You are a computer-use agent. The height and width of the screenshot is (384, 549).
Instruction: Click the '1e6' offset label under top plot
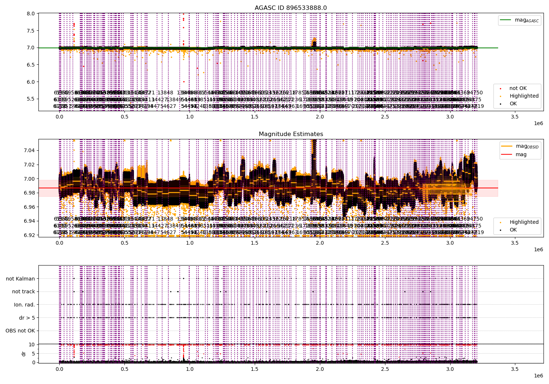click(538, 123)
